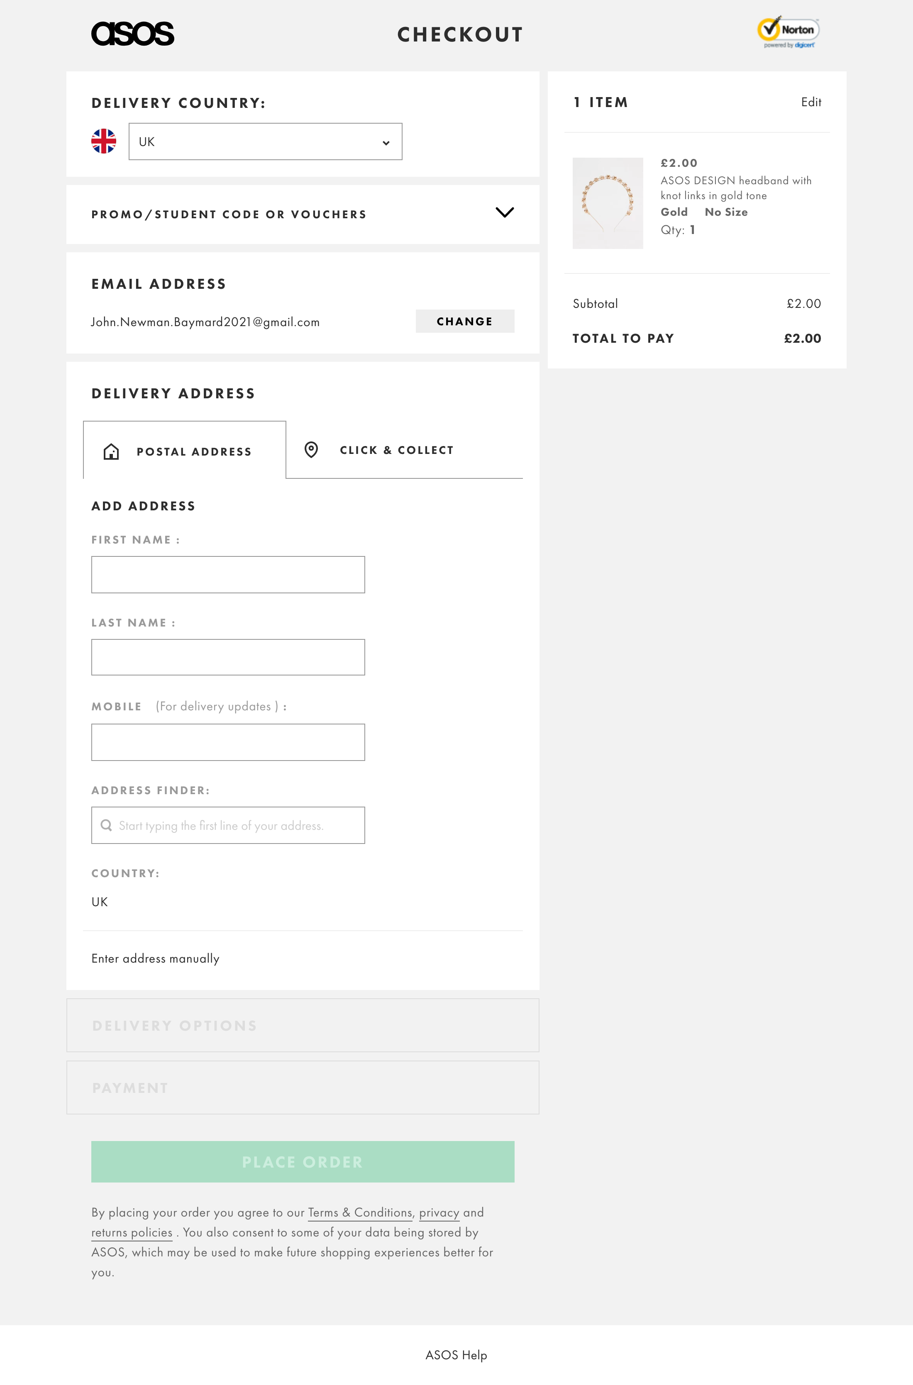Expand the Promo/Student Code or Vouchers section

click(505, 213)
